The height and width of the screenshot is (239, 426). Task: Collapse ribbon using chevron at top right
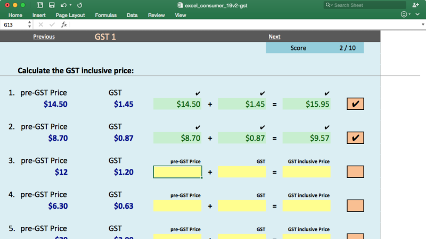pyautogui.click(x=417, y=14)
